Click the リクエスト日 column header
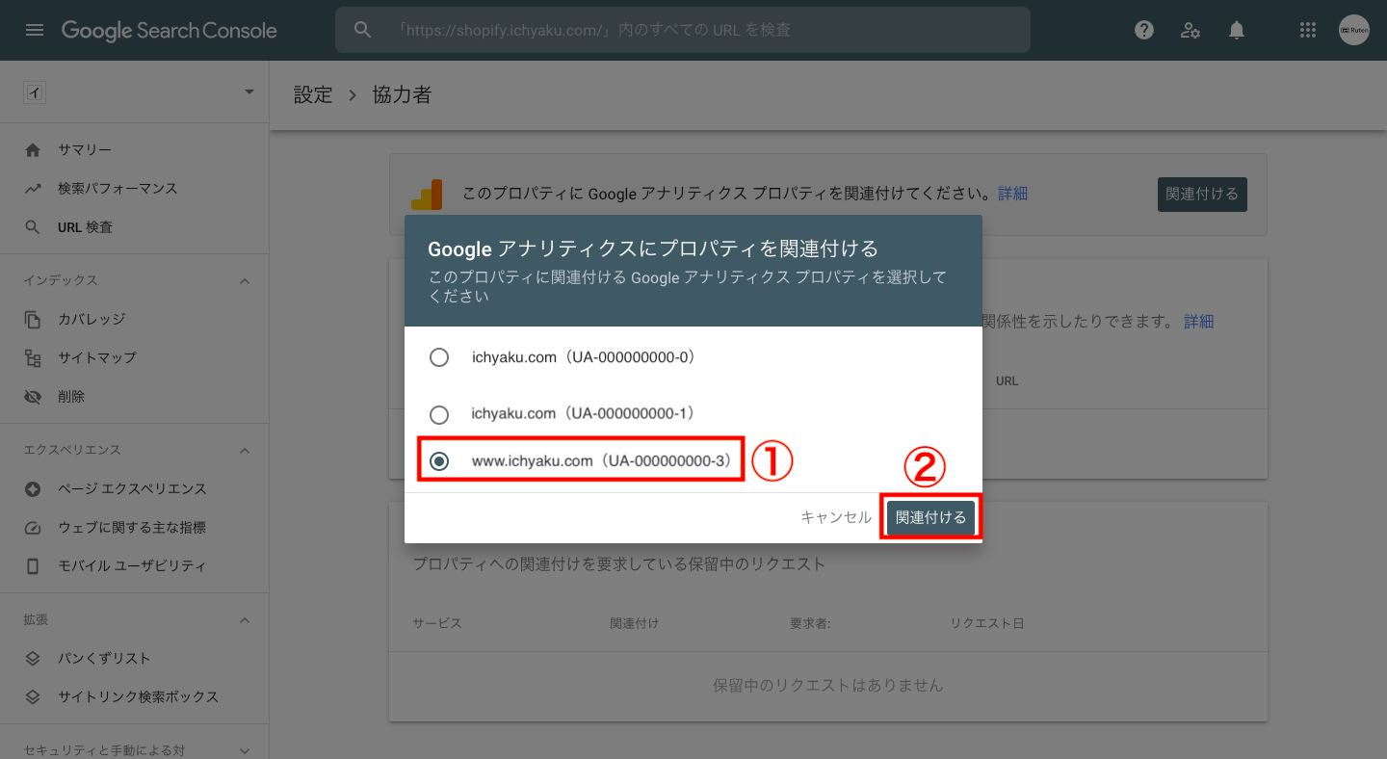 click(x=987, y=623)
